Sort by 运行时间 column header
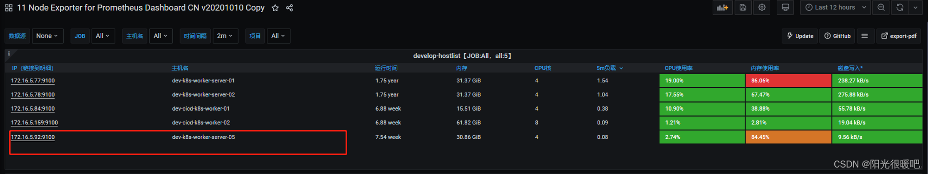Viewport: 928px width, 174px height. tap(386, 68)
